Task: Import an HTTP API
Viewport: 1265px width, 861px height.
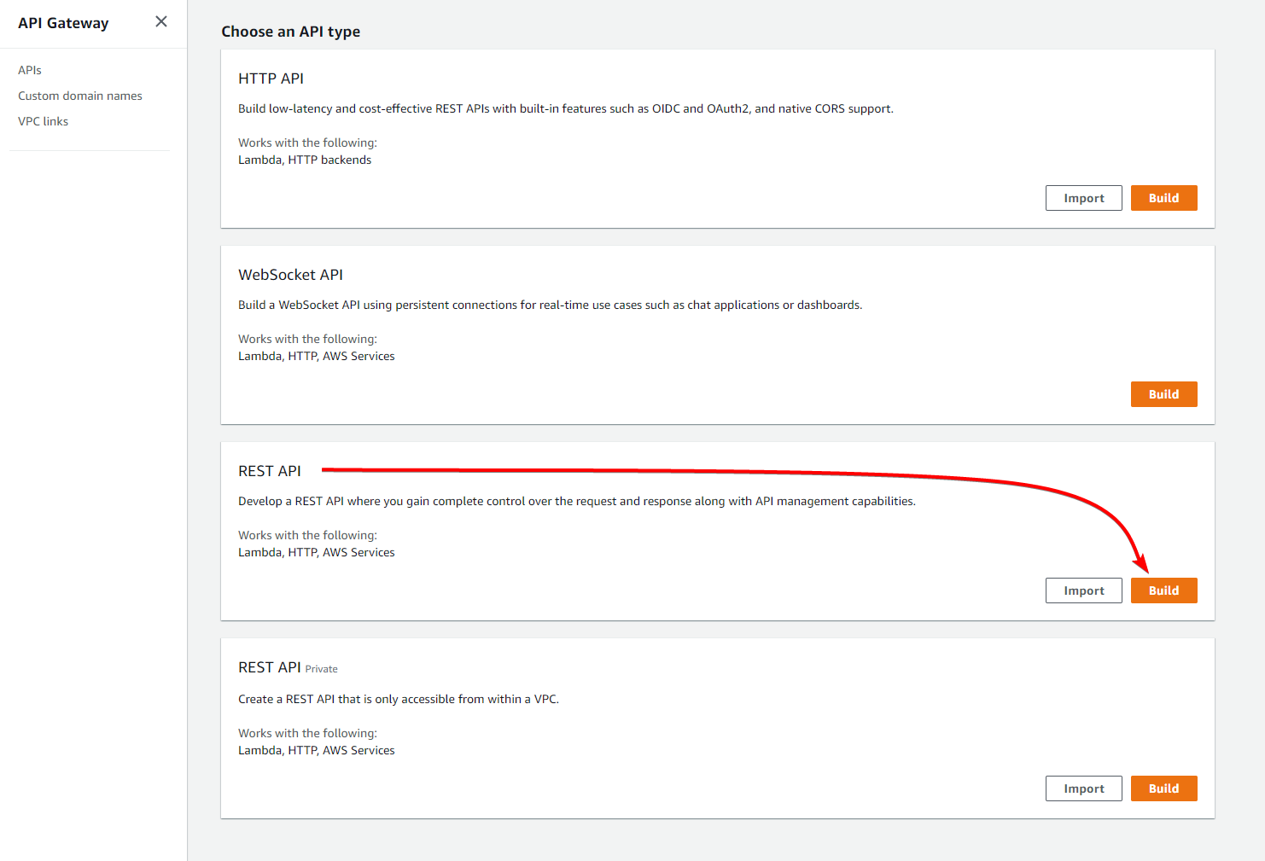Action: tap(1083, 197)
